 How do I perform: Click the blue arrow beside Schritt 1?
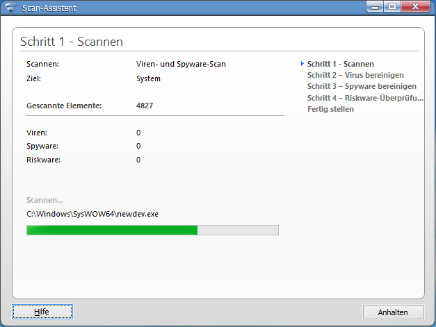point(302,64)
